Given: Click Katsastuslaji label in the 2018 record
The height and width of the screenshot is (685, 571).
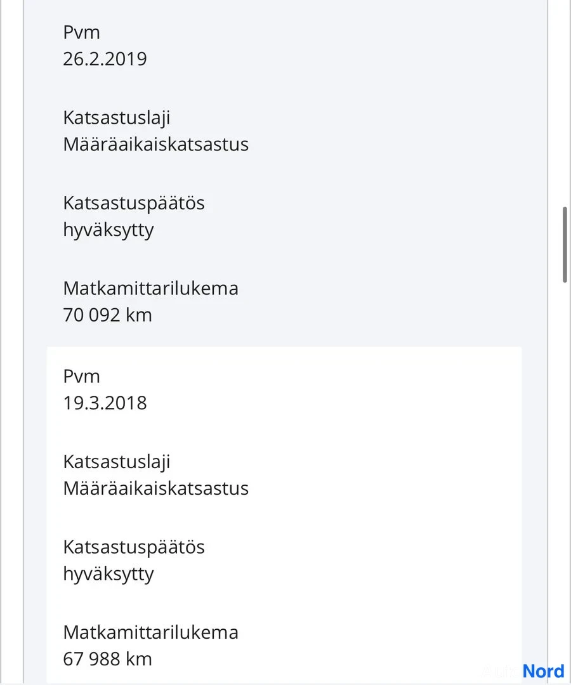Looking at the screenshot, I should click(x=117, y=462).
